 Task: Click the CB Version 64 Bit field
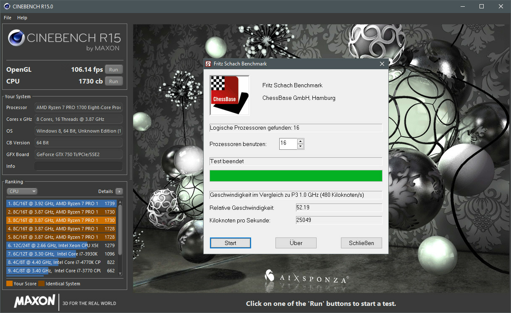click(79, 143)
